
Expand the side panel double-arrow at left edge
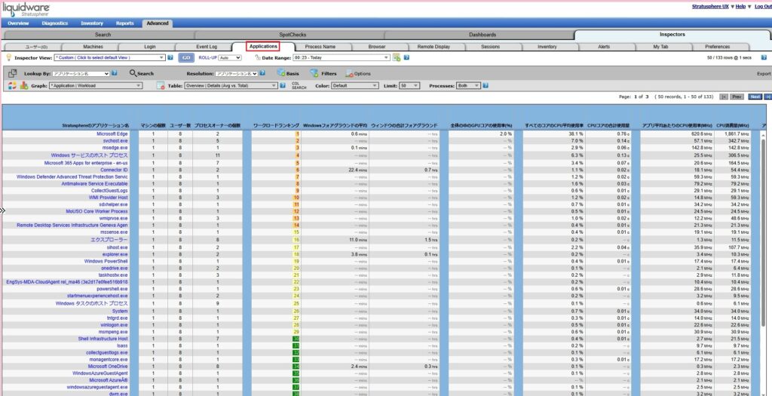2,210
